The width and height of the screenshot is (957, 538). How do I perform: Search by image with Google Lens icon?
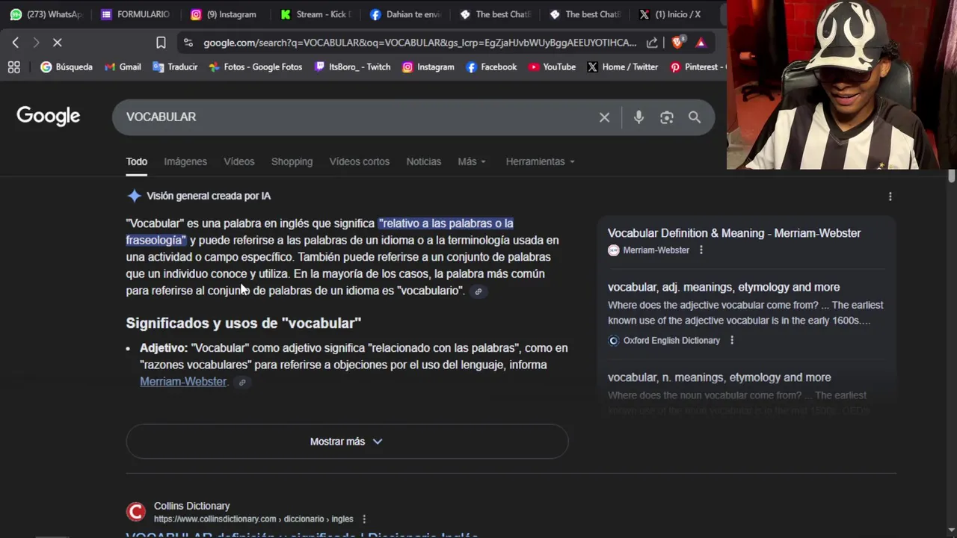click(667, 117)
